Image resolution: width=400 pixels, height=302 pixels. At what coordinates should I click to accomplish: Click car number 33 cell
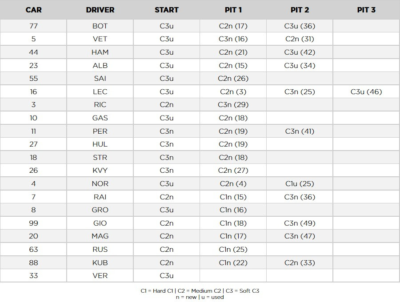pyautogui.click(x=33, y=276)
